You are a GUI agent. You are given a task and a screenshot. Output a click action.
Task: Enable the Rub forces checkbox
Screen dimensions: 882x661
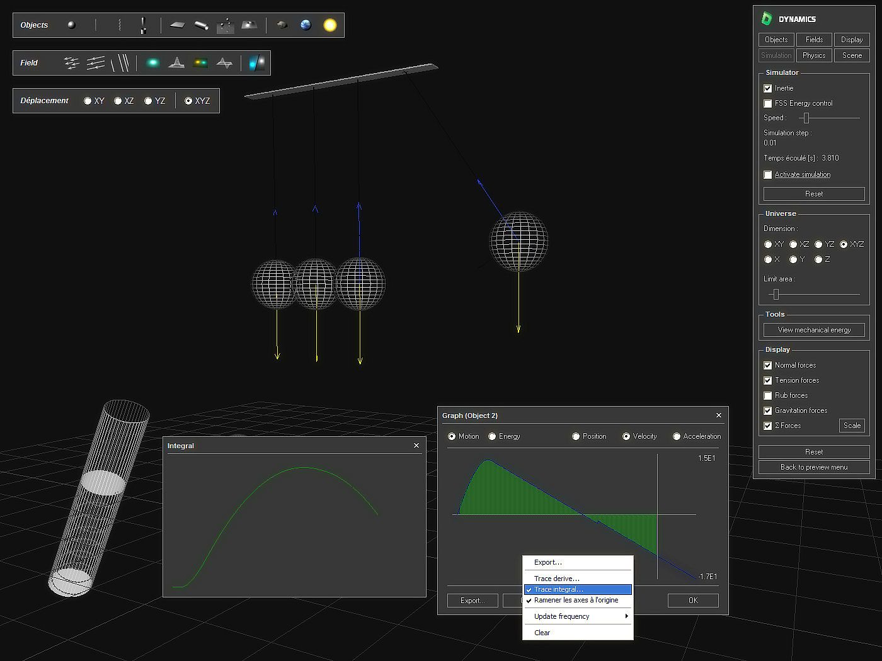click(x=767, y=396)
